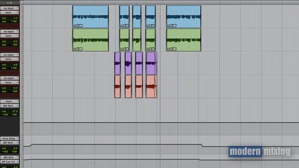Open clip gain badge on second green clip
299x168 pixels.
125,49
